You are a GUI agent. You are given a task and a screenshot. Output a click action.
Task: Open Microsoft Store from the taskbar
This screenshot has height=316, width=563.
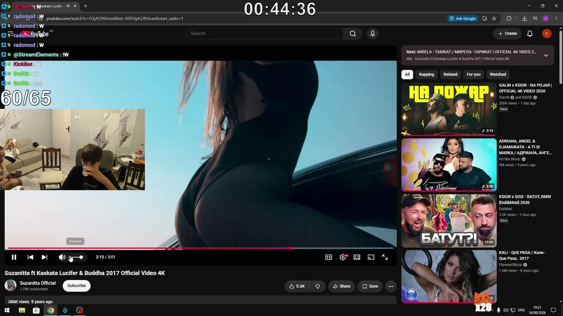pyautogui.click(x=36, y=310)
